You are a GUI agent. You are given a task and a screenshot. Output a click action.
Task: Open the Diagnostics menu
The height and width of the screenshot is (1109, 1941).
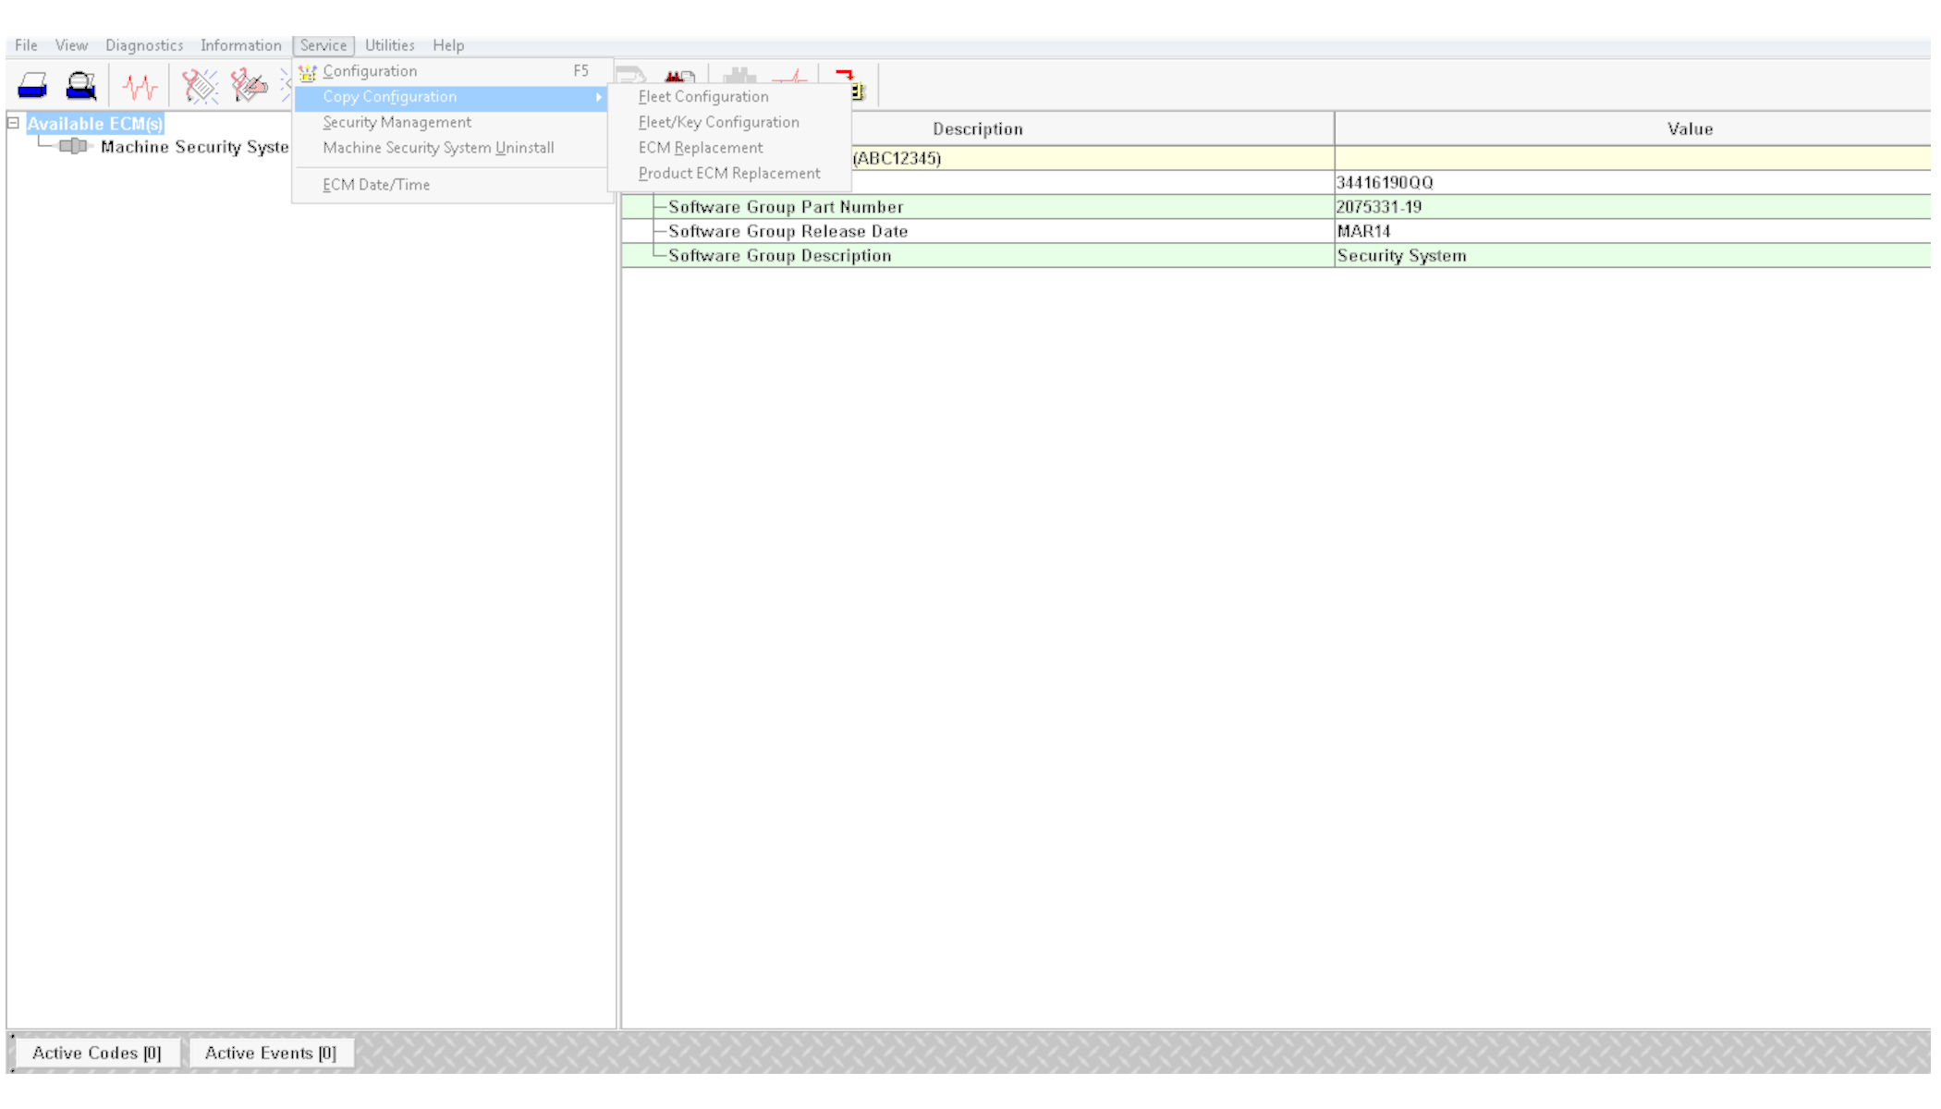144,45
